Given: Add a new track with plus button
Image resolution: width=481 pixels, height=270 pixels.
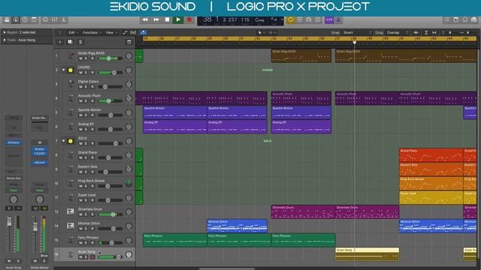Looking at the screenshot, I should click(60, 42).
